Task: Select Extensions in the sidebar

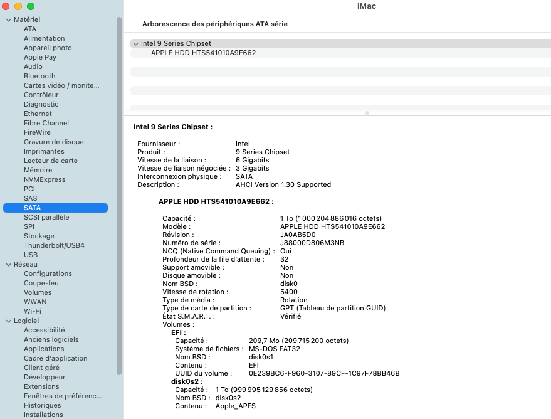Action: pos(41,386)
